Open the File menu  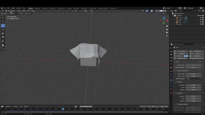pyautogui.click(x=5, y=8)
